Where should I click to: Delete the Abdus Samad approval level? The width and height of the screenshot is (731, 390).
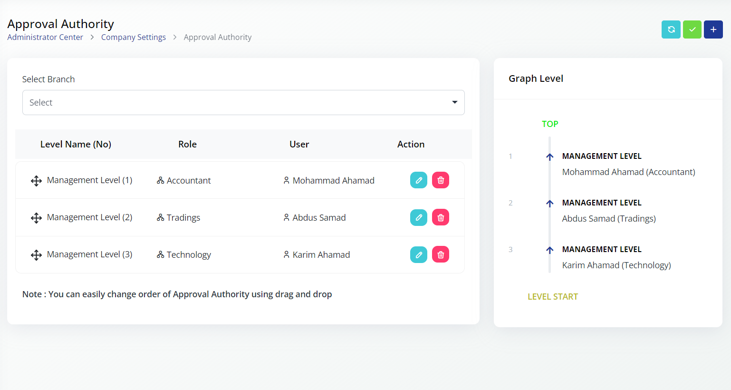[x=440, y=217]
